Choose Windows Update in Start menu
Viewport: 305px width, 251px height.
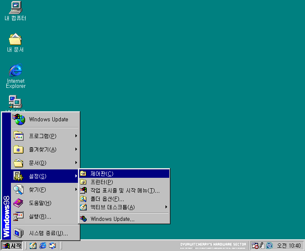coord(45,120)
